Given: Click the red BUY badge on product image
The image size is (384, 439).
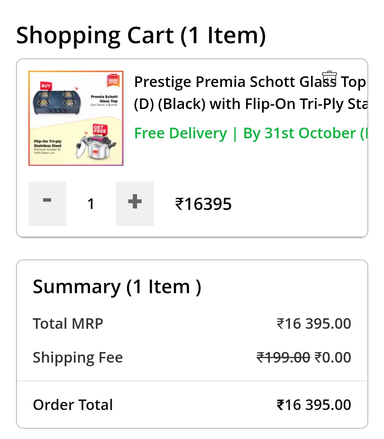Looking at the screenshot, I should pos(46,86).
